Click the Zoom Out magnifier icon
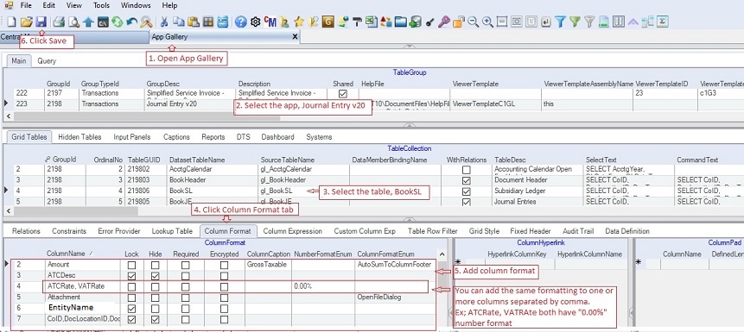This screenshot has width=744, height=332. (x=473, y=22)
